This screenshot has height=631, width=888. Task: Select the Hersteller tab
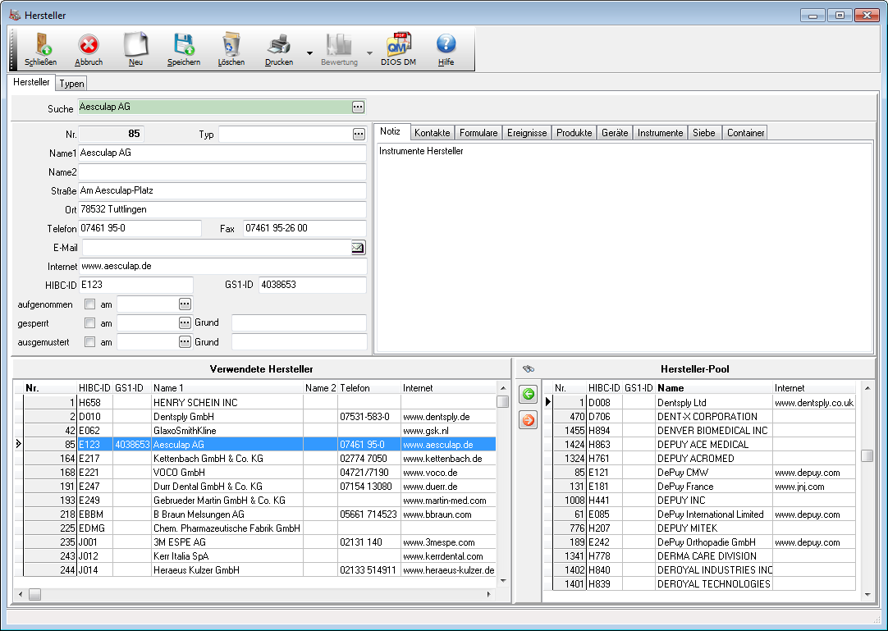[31, 82]
